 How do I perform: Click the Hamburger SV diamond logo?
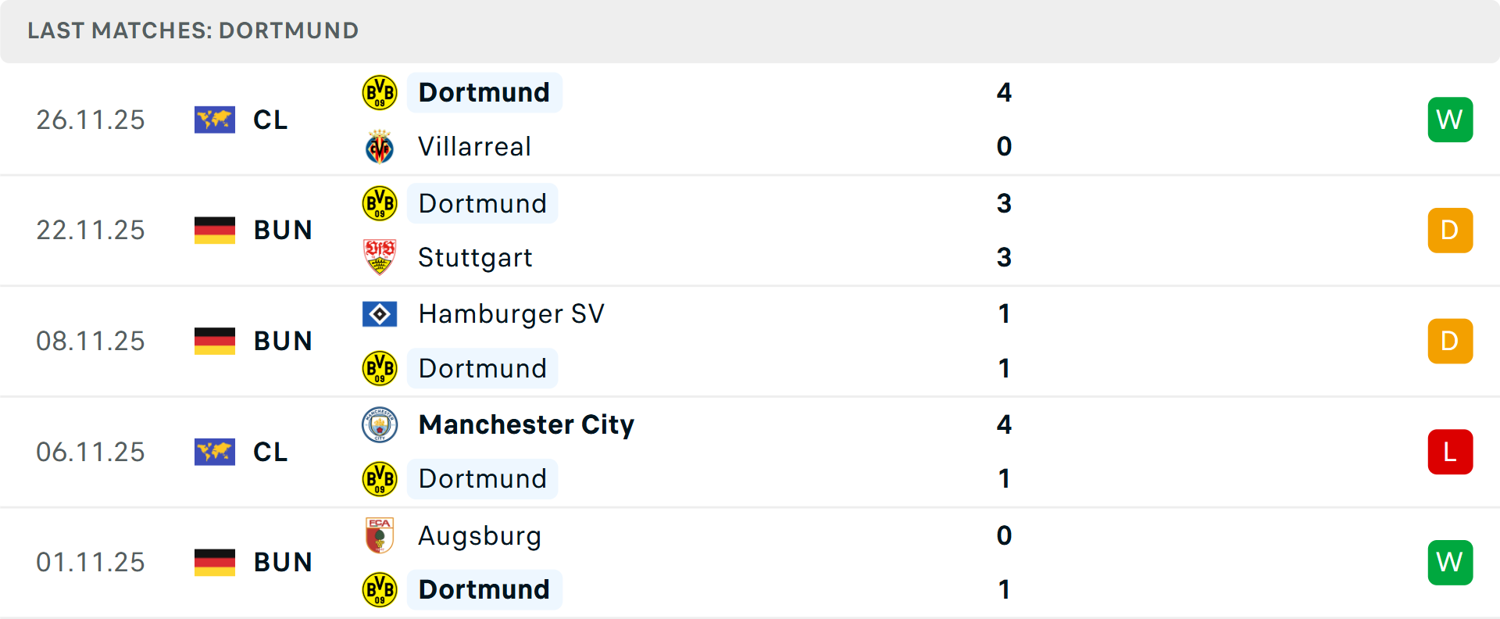tap(380, 314)
